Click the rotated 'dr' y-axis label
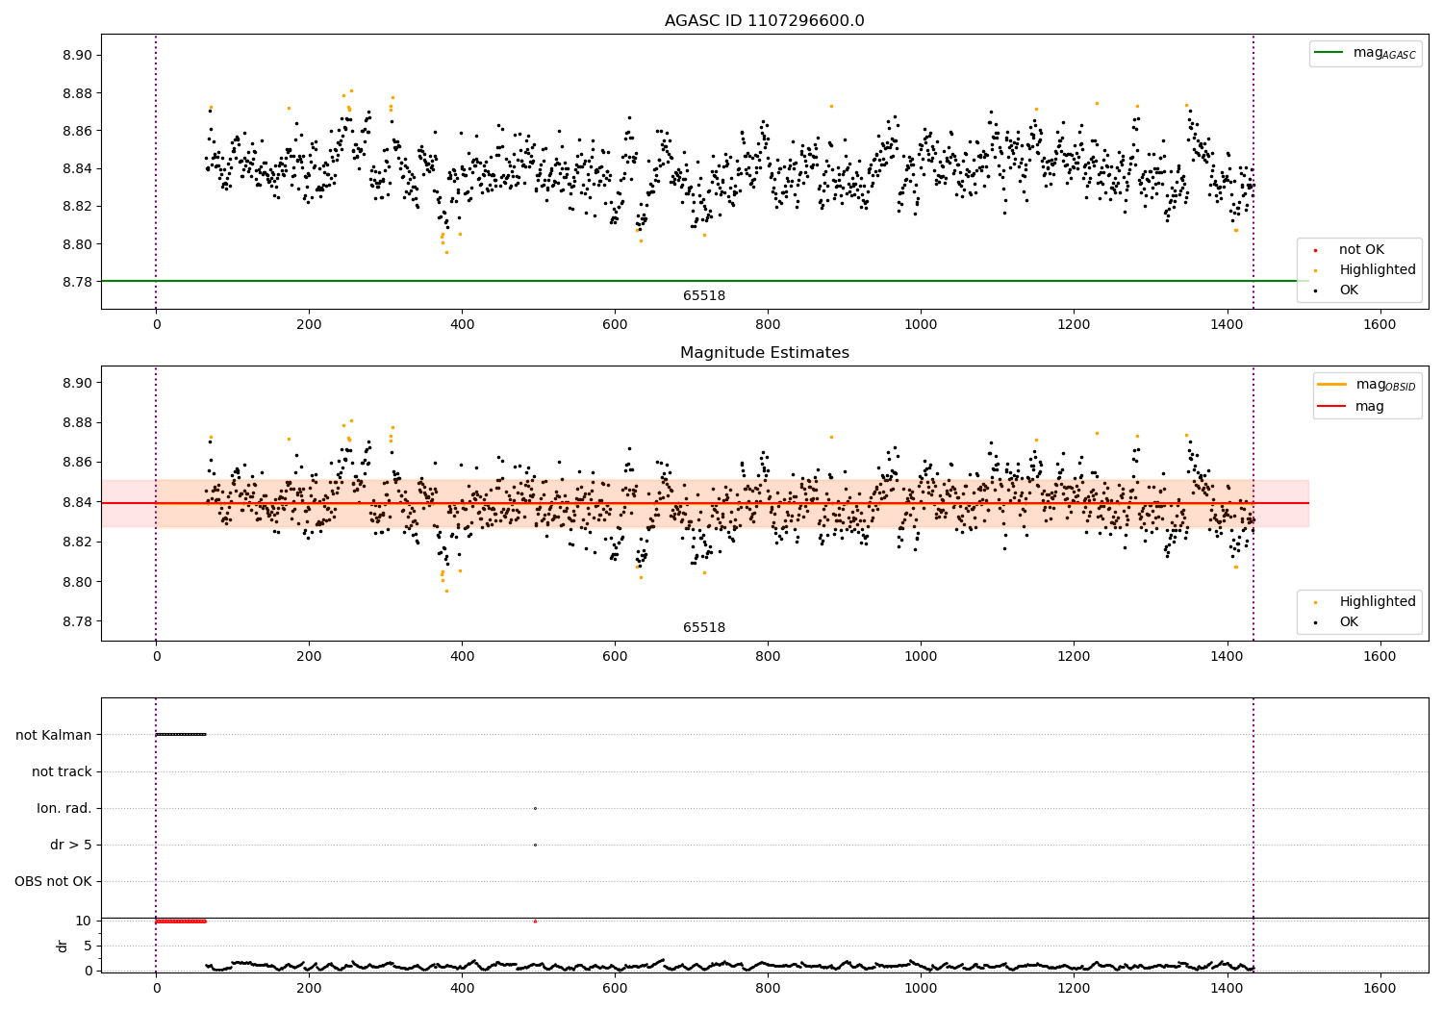 pos(63,946)
